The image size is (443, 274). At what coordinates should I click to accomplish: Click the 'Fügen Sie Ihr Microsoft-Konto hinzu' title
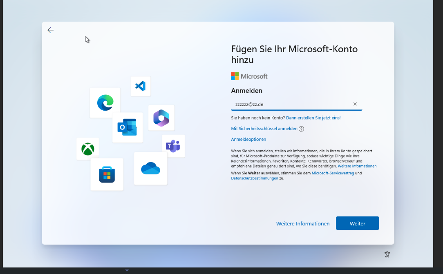(294, 54)
